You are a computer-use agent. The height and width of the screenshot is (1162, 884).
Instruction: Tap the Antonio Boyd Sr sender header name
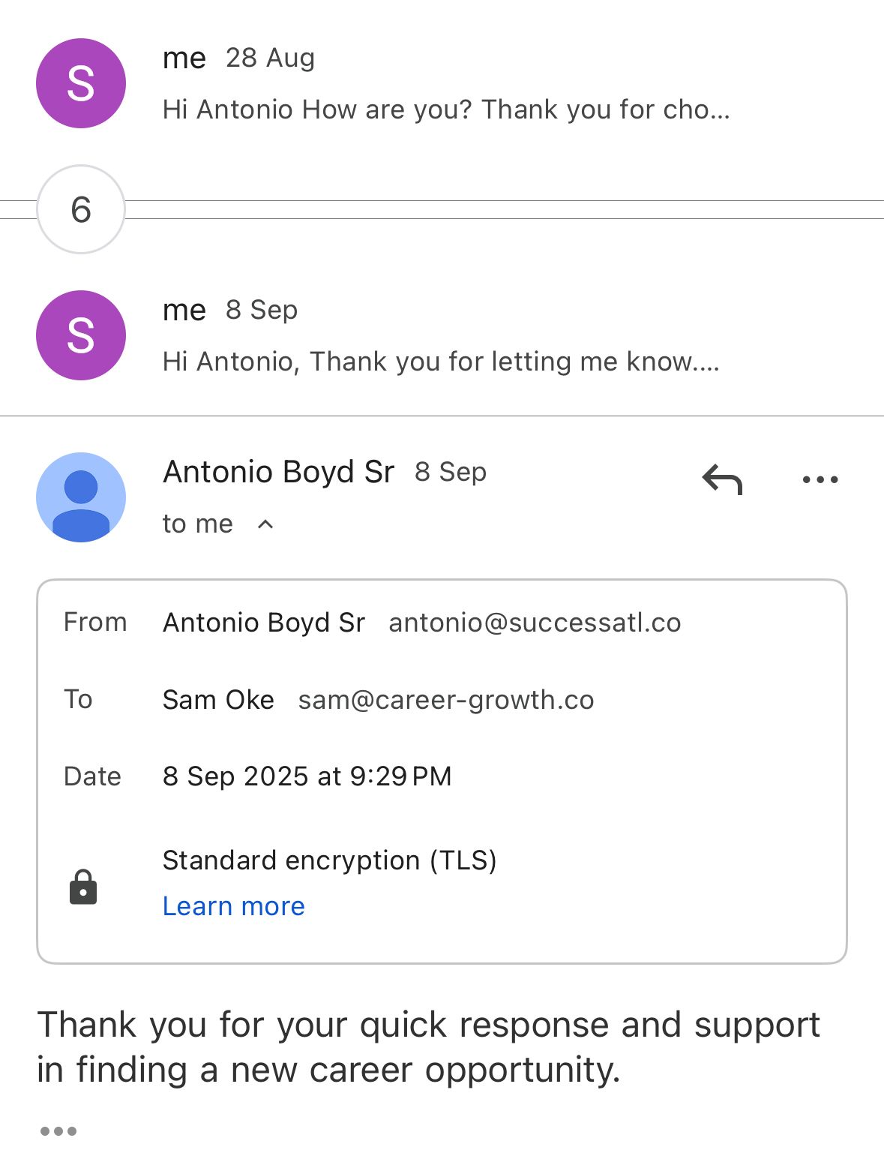tap(278, 472)
